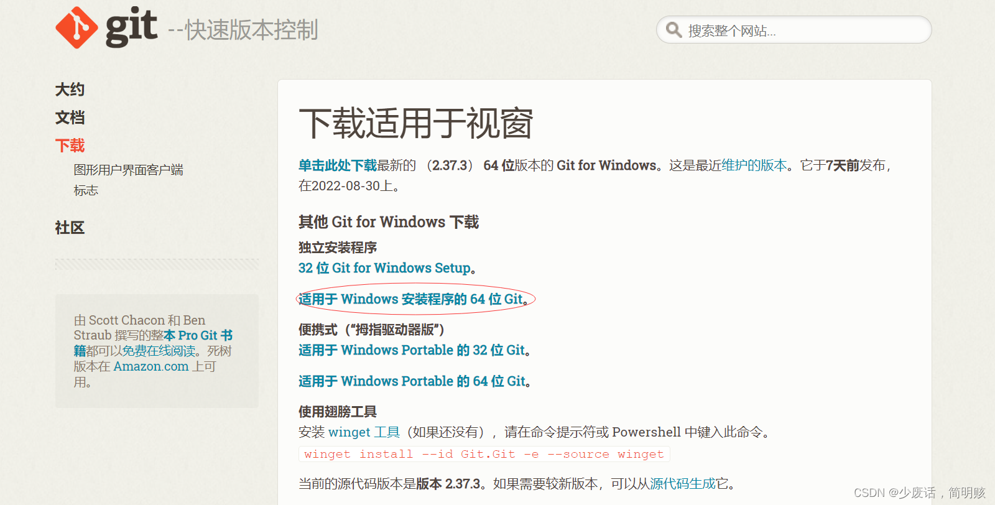Open the 大约 sidebar menu item

click(x=70, y=90)
